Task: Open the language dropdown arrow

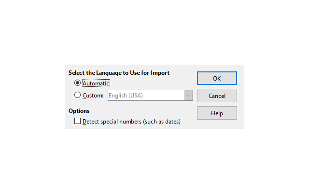Action: coord(189,96)
